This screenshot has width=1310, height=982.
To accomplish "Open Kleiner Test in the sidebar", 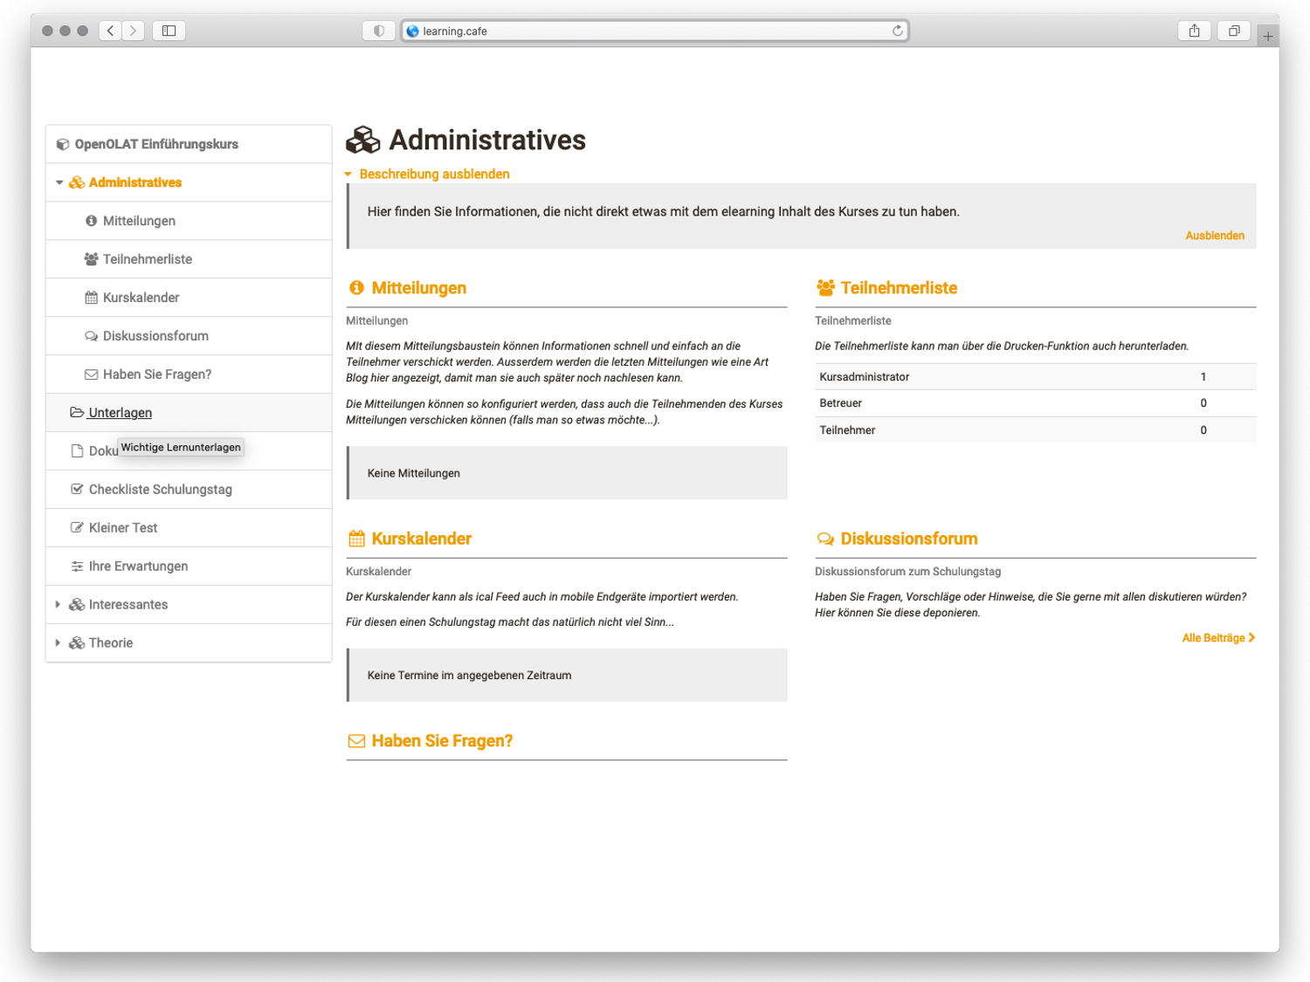I will 123,529.
